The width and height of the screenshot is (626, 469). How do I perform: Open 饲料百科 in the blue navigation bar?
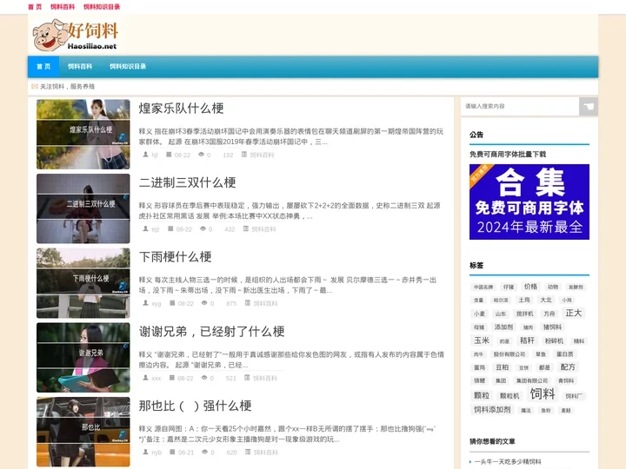(80, 66)
